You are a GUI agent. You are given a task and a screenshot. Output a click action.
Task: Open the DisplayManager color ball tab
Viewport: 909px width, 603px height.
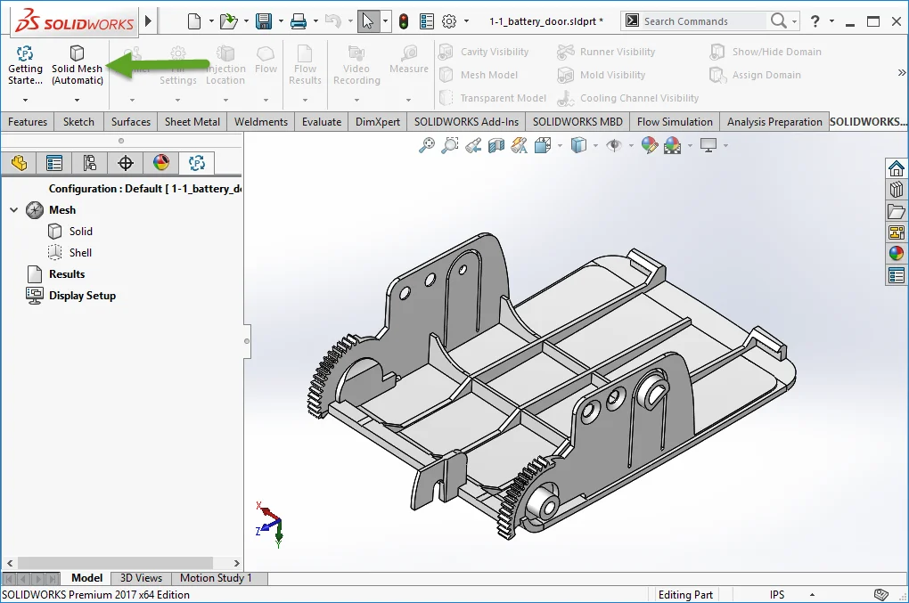(x=160, y=163)
